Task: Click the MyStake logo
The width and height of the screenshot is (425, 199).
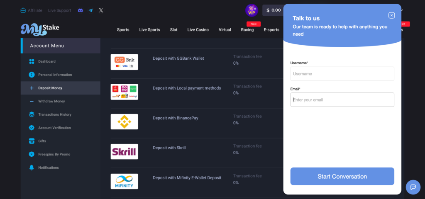Action: [x=40, y=29]
